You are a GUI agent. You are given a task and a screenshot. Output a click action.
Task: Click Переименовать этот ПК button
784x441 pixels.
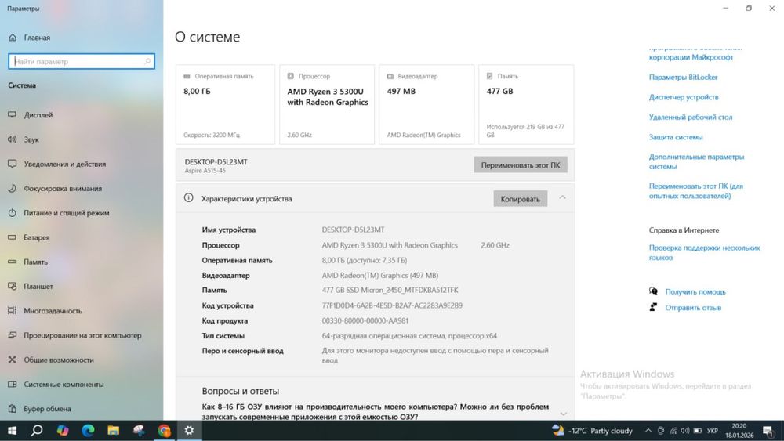tap(521, 164)
